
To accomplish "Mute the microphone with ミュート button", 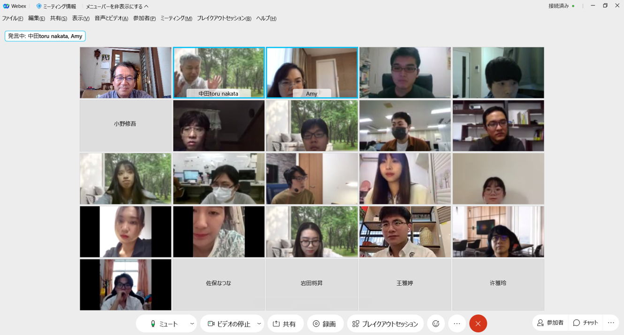I will [164, 324].
